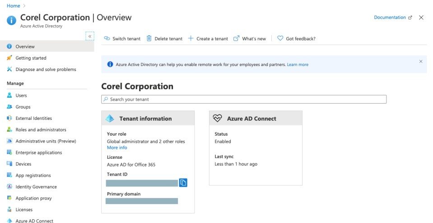Viewport: 433px width, 223px height.
Task: Click the Licenses icon
Action: tap(9, 209)
